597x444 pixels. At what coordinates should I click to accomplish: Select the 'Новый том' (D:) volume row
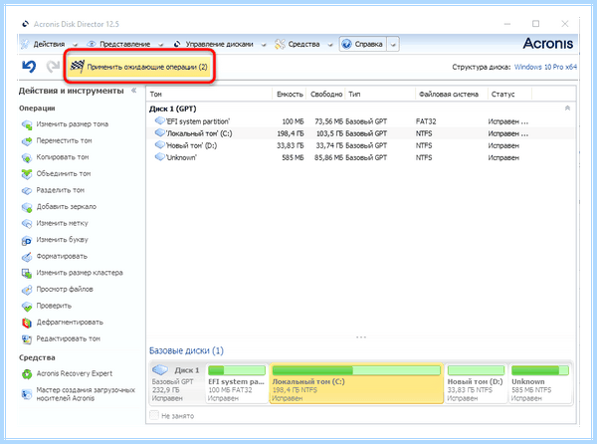click(361, 145)
